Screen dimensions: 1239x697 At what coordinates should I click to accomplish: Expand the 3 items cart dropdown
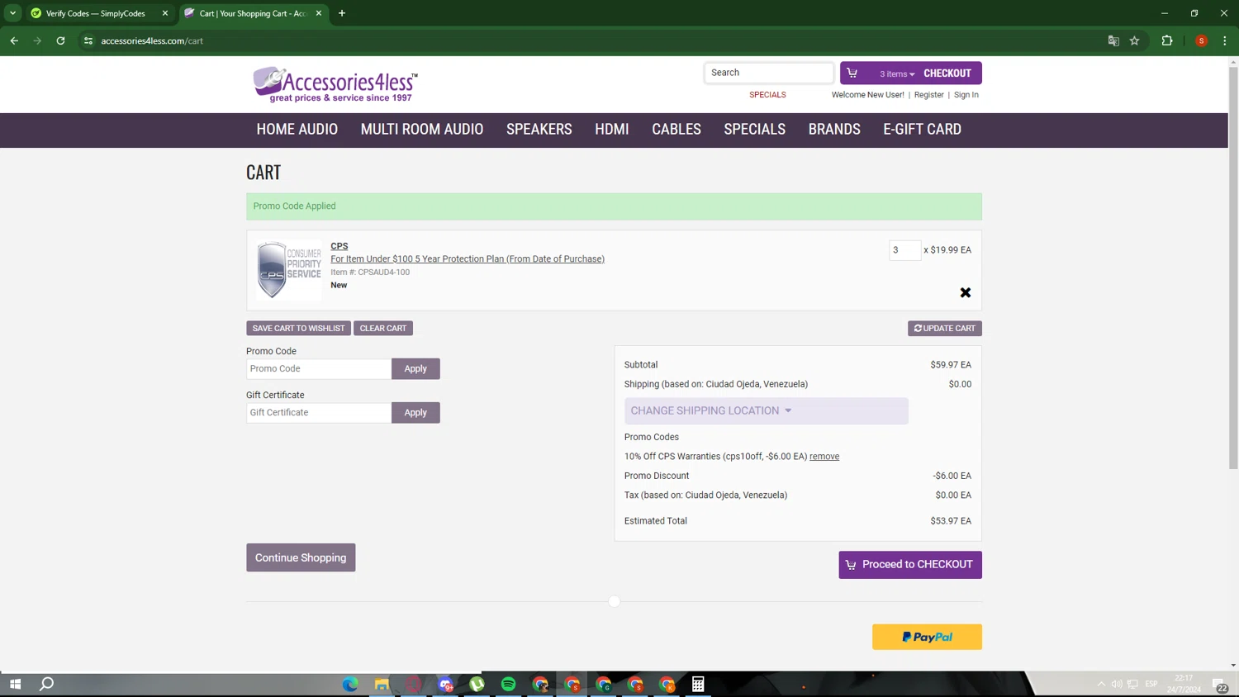[897, 73]
